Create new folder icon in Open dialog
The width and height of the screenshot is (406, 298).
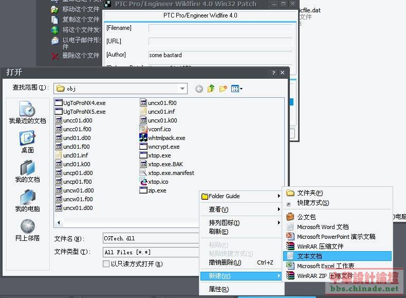(223, 89)
